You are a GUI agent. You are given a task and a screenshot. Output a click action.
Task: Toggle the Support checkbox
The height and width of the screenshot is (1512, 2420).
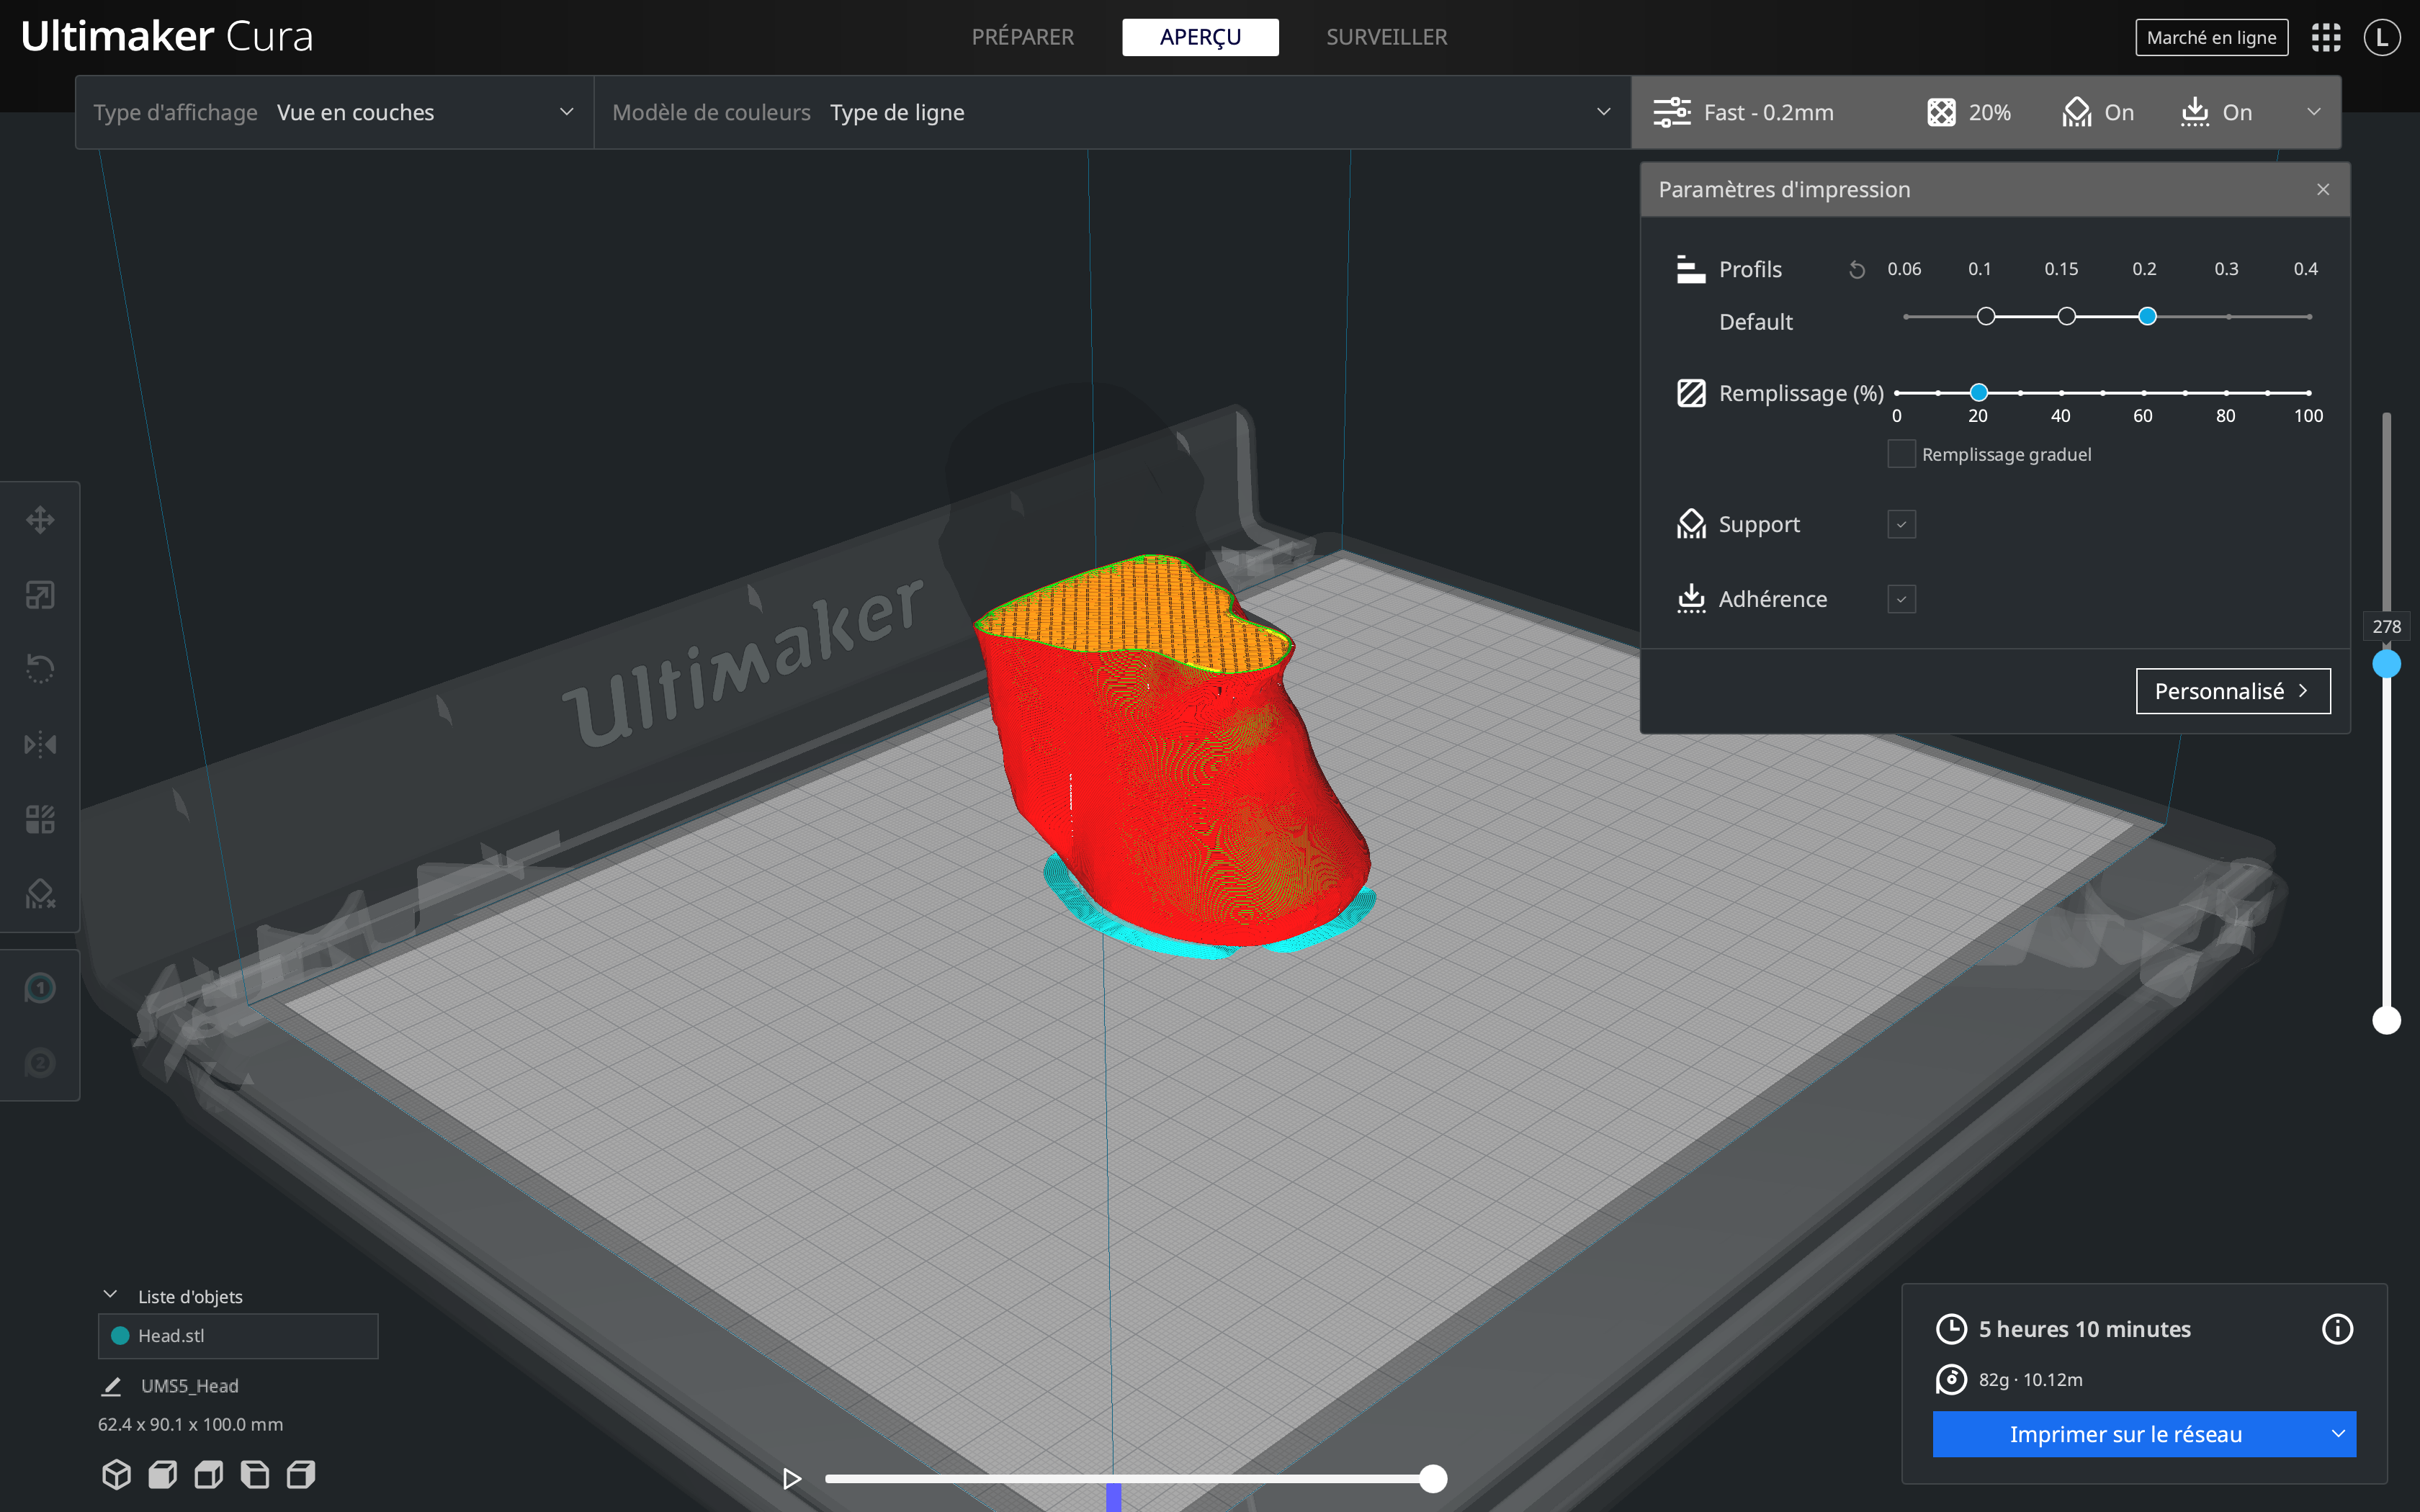1901,524
